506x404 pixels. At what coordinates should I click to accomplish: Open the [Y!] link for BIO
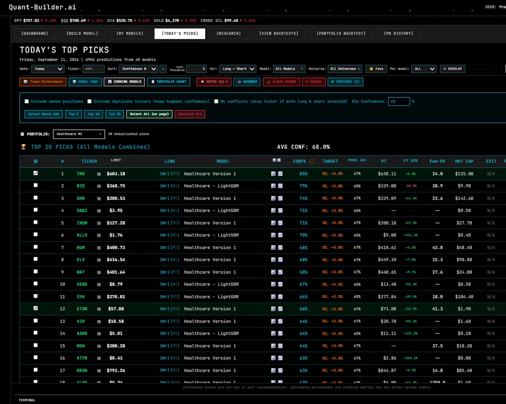(175, 186)
